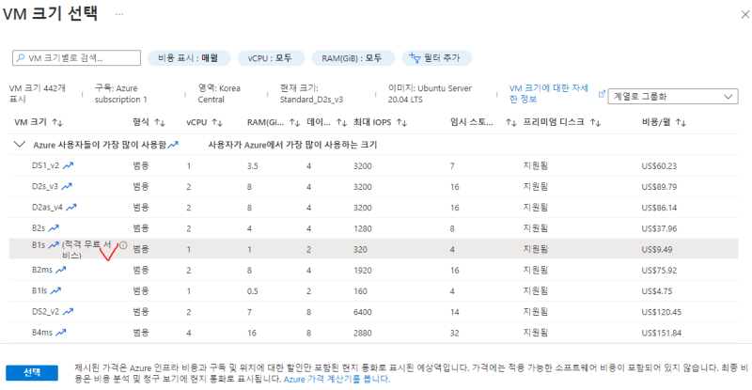Viewport: 752px width, 390px height.
Task: Collapse the Azure most-used sizes group
Action: click(x=19, y=144)
